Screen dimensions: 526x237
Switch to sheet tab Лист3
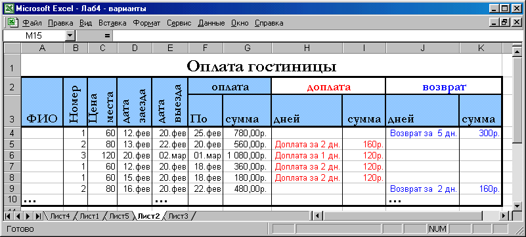tap(178, 216)
